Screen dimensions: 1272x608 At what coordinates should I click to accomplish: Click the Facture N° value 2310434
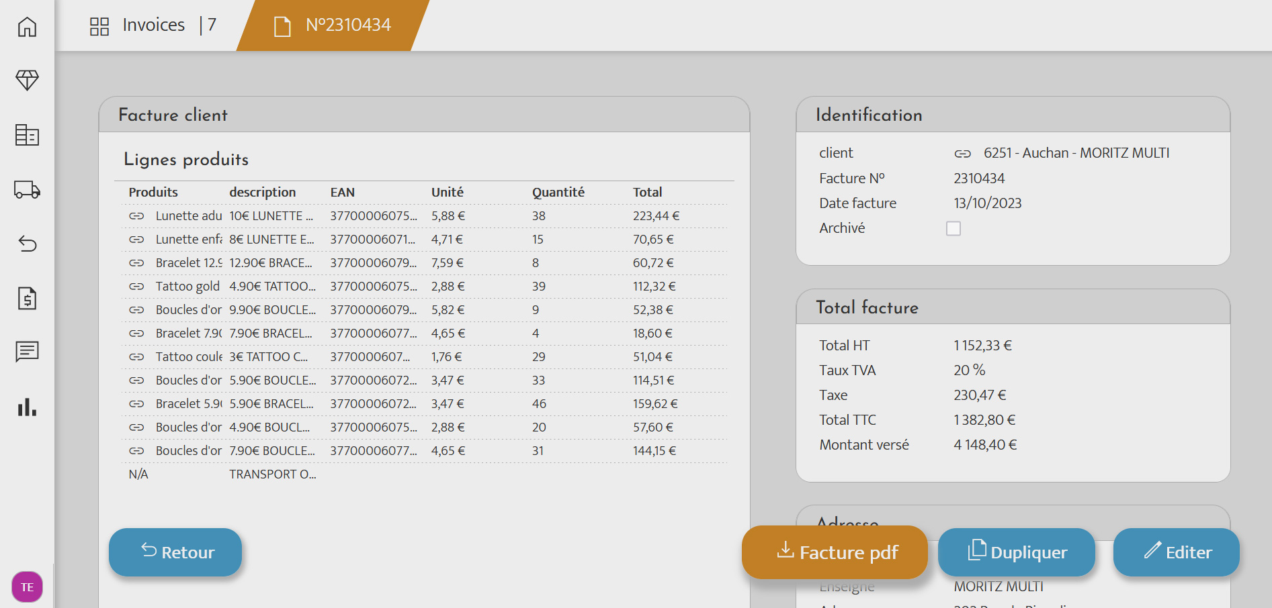tap(979, 179)
